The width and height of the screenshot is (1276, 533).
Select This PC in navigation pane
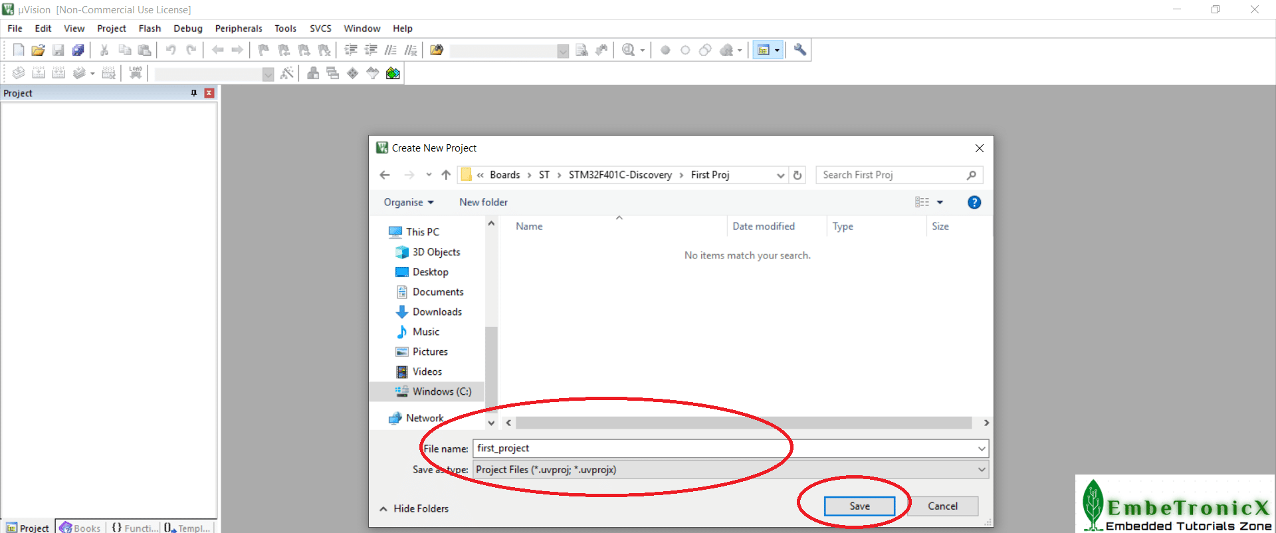(x=423, y=232)
